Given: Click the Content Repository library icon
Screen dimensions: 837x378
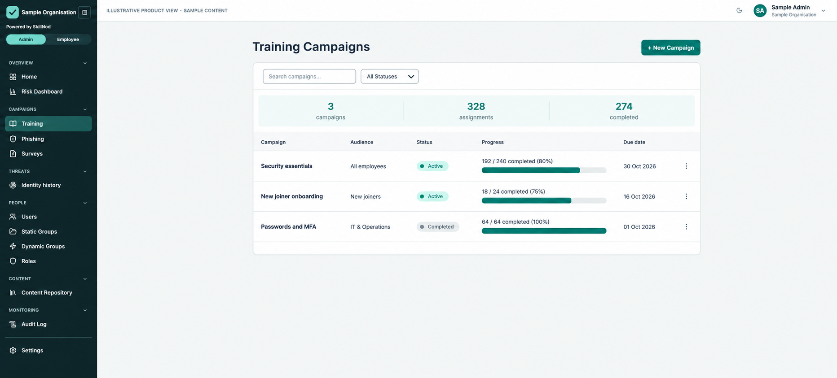Looking at the screenshot, I should coord(13,292).
